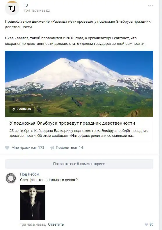
Task: Open the post timestamp 'три часа назад'
Action: tap(37, 10)
